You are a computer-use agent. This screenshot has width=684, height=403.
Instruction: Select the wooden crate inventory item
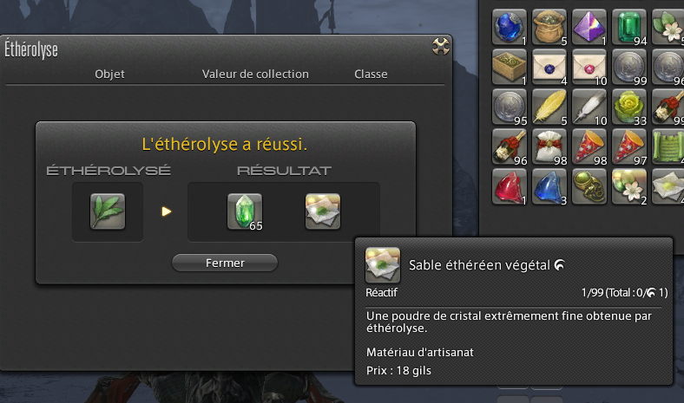click(x=509, y=67)
